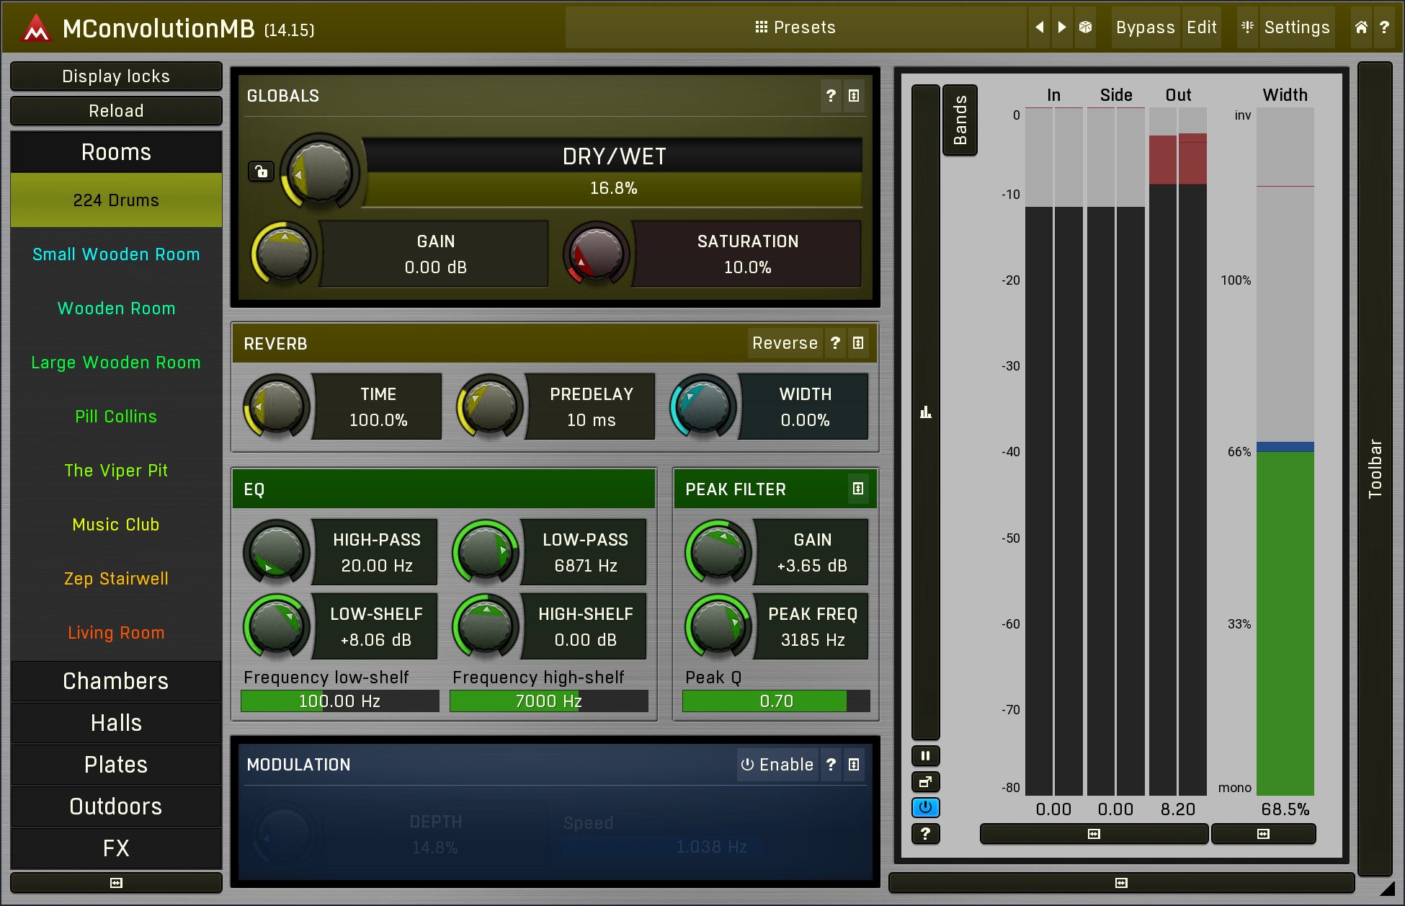This screenshot has width=1405, height=906.
Task: Open the vertical Bands tab
Action: pyautogui.click(x=960, y=120)
